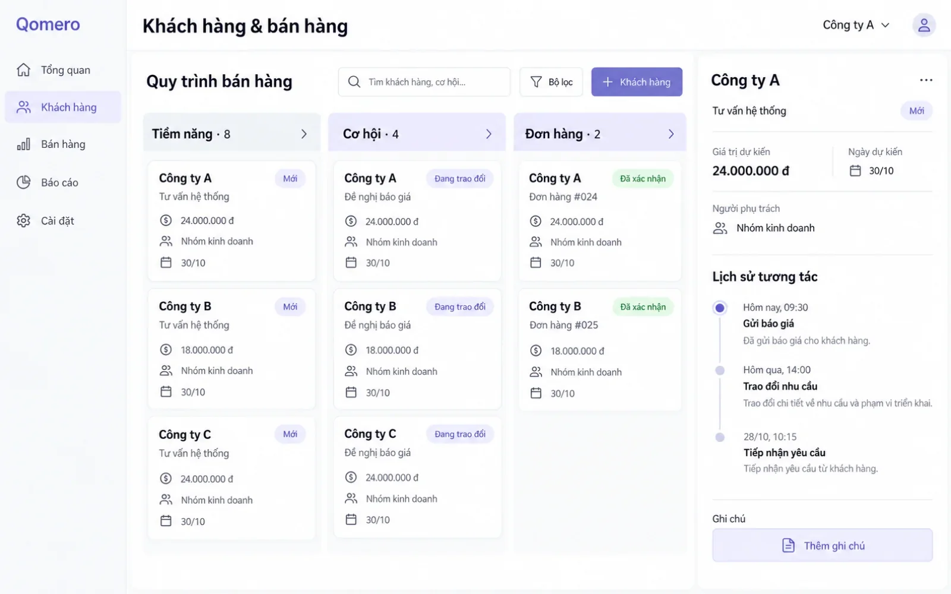Click the Thêm ghi chú button
The image size is (951, 594).
coord(823,545)
